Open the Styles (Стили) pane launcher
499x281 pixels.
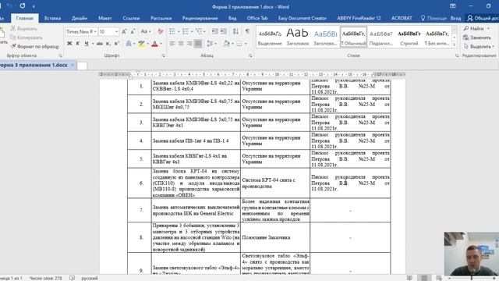point(457,55)
